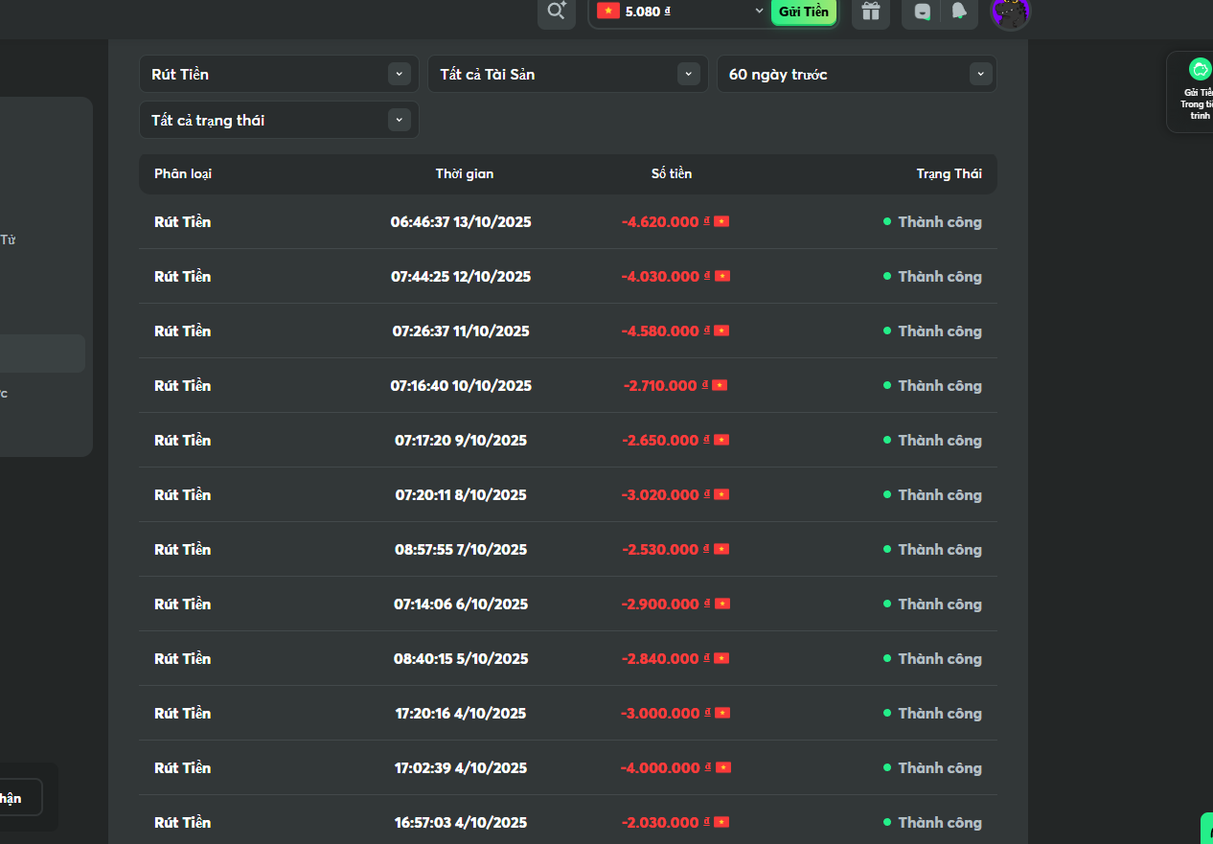Open the user profile avatar
This screenshot has height=844, width=1213.
tap(1010, 12)
